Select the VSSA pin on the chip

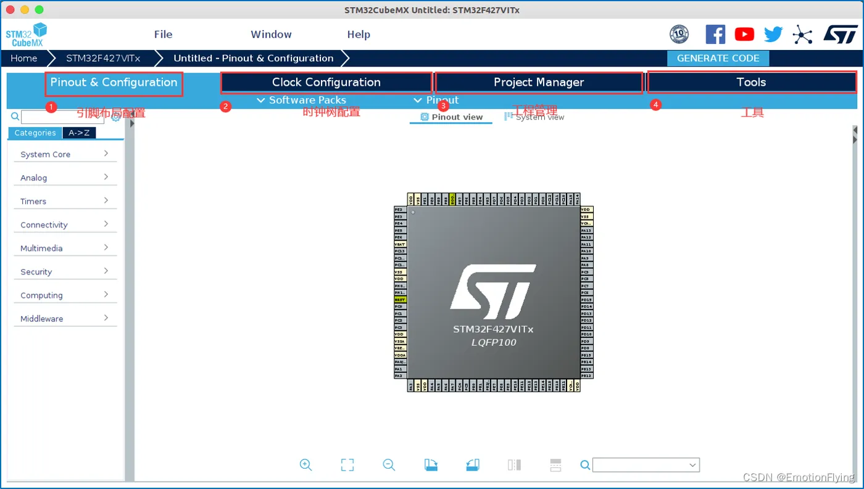[x=400, y=341]
